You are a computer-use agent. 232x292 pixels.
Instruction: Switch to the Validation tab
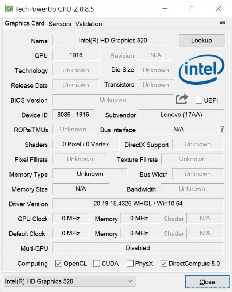(x=88, y=24)
